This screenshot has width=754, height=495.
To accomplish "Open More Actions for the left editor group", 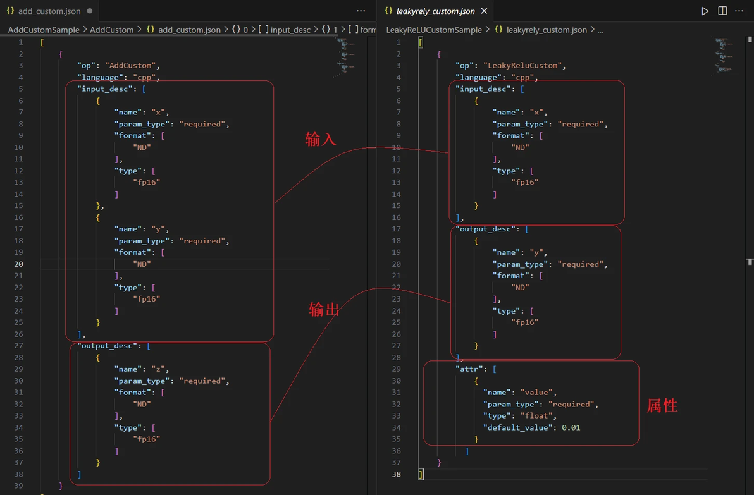I will pos(361,11).
